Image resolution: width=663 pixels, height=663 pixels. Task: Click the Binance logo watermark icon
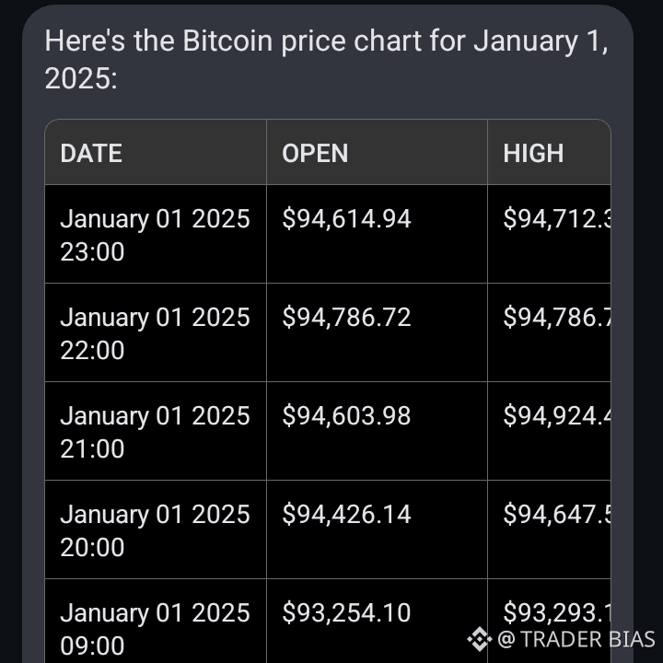[480, 639]
